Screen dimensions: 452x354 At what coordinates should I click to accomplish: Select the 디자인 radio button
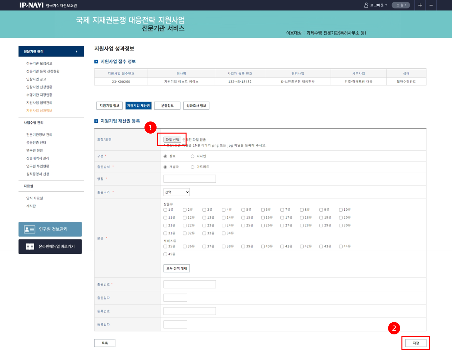tap(192, 156)
